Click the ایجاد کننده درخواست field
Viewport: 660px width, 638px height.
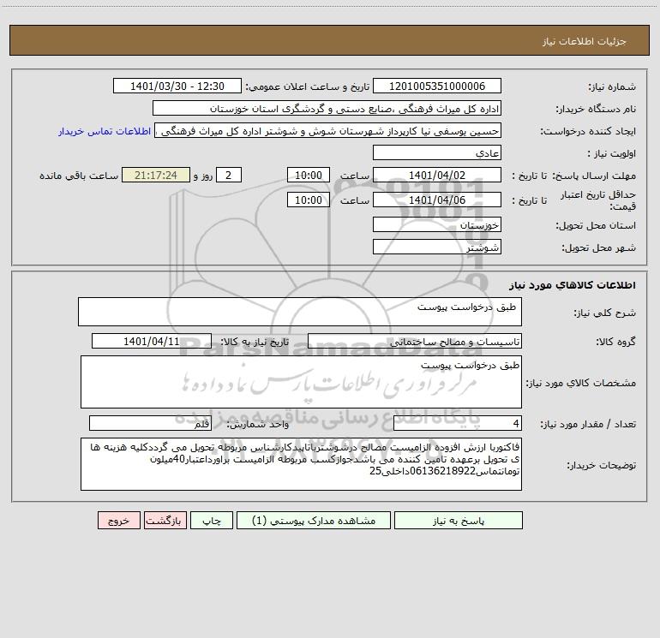[x=328, y=131]
